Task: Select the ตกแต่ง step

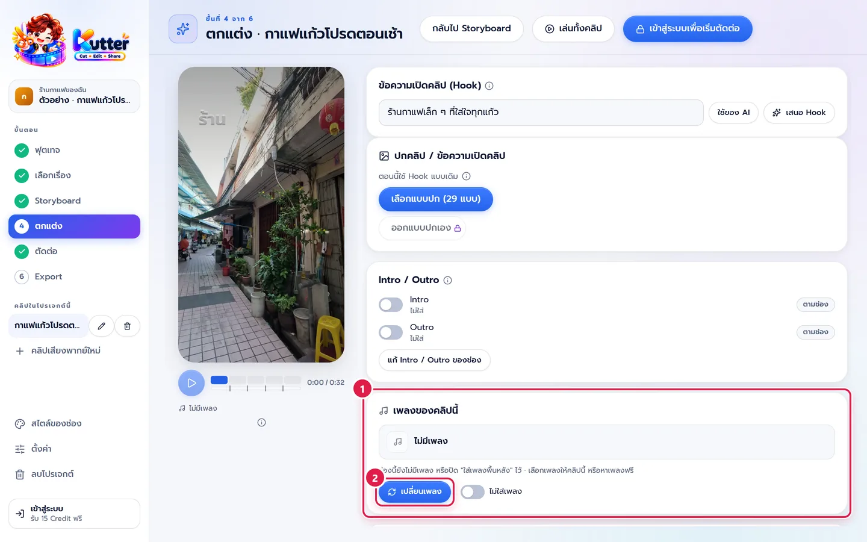Action: pyautogui.click(x=74, y=226)
